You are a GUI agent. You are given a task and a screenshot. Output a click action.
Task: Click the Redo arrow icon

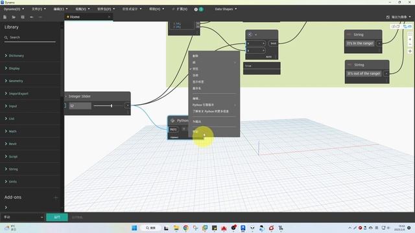tap(40, 17)
